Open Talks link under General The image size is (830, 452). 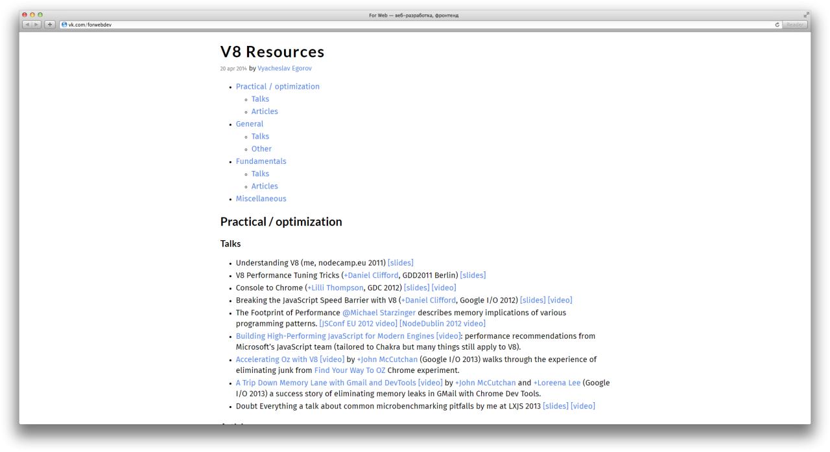tap(260, 136)
